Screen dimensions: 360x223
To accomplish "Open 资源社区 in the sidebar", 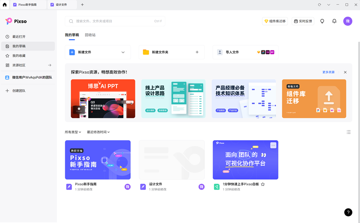I will tap(28, 65).
